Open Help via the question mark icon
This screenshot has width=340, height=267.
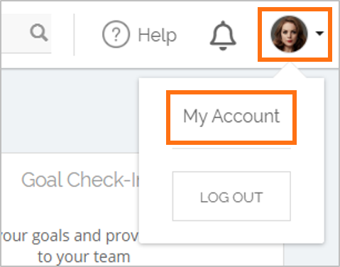click(x=116, y=34)
